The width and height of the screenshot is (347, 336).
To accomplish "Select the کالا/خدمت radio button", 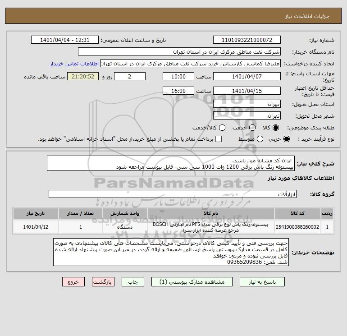I will coord(222,128).
